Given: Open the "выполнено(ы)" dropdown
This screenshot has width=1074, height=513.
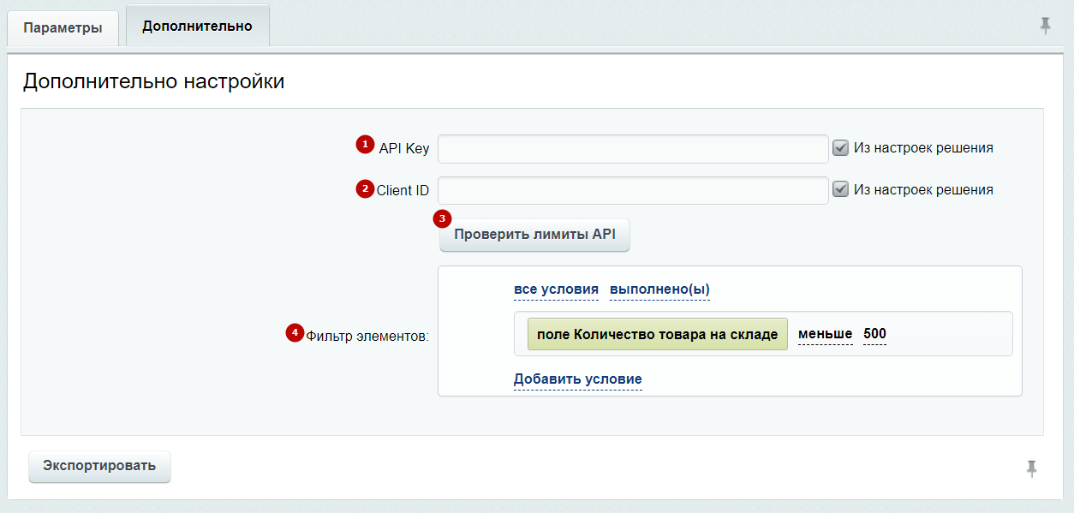Looking at the screenshot, I should click(659, 289).
